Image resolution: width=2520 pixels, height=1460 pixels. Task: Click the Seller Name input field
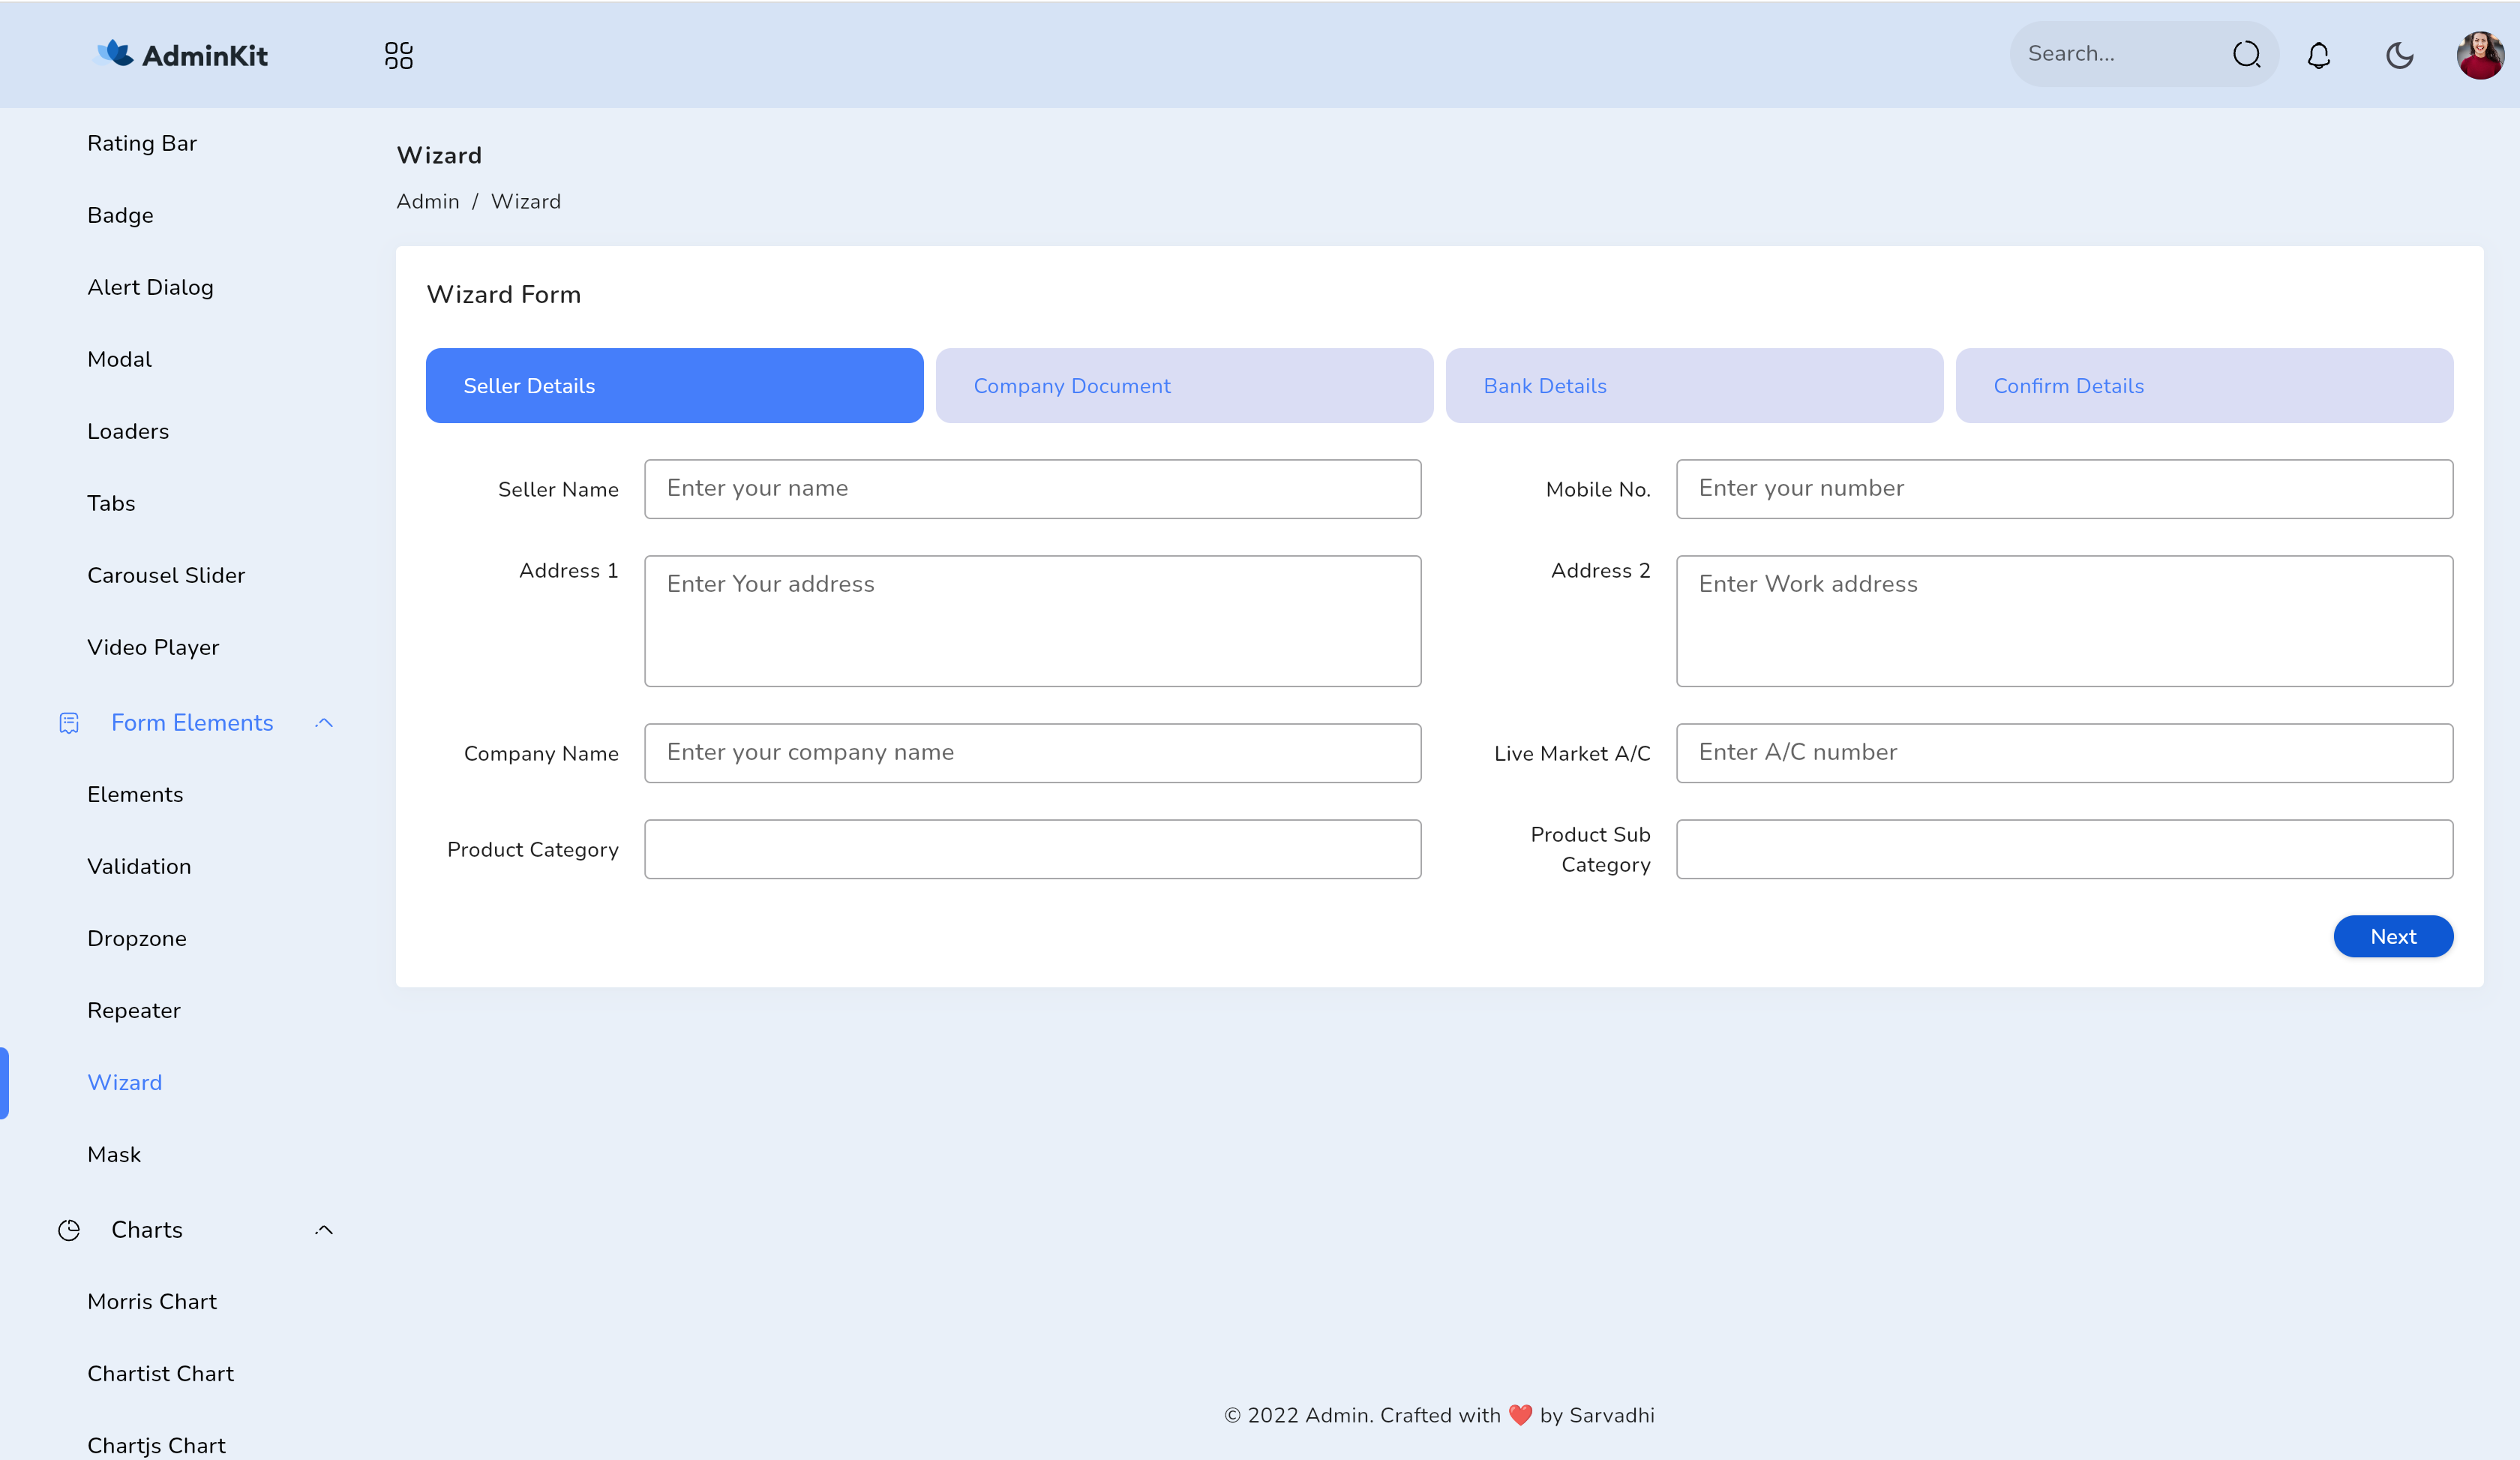[x=1033, y=489]
